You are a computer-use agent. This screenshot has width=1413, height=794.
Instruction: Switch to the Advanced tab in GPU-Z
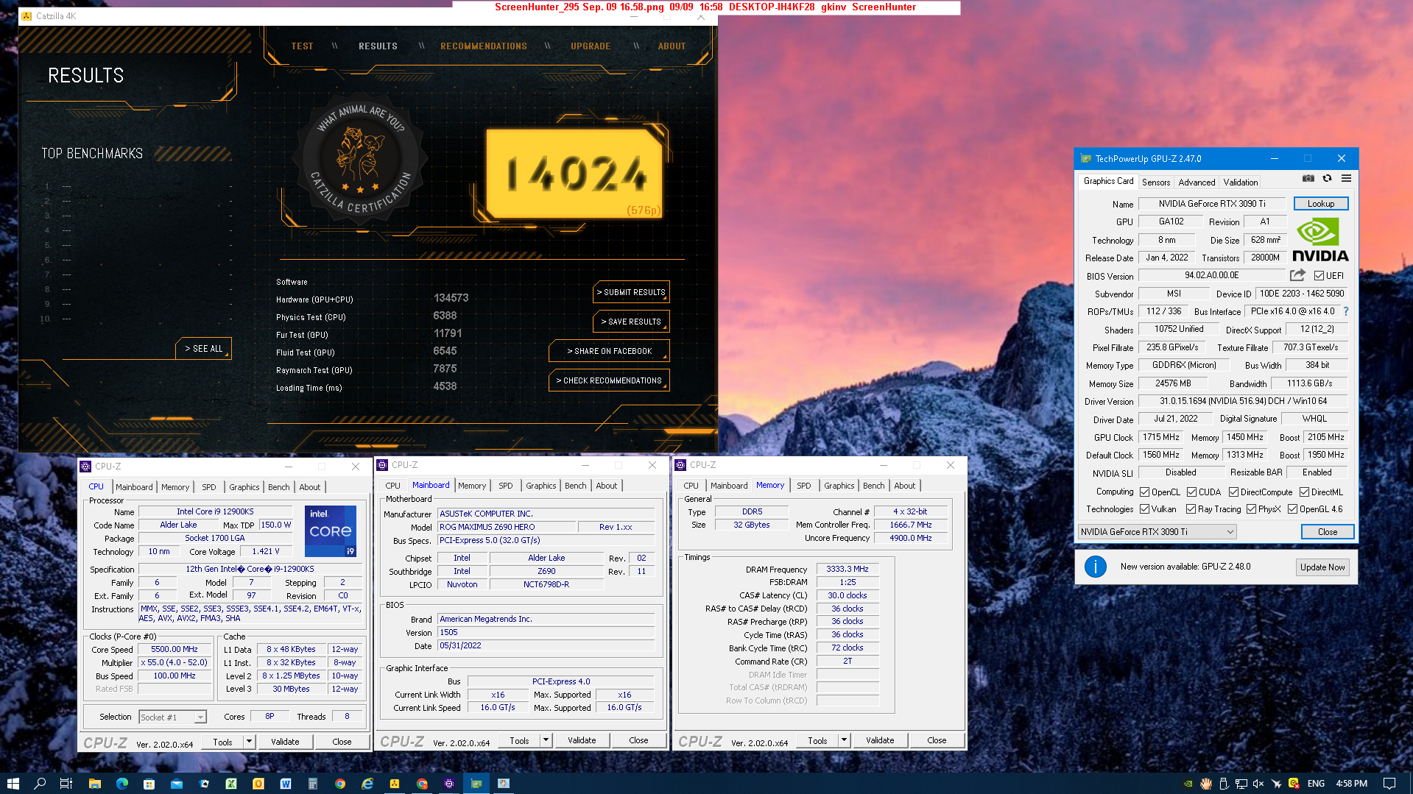coord(1197,182)
